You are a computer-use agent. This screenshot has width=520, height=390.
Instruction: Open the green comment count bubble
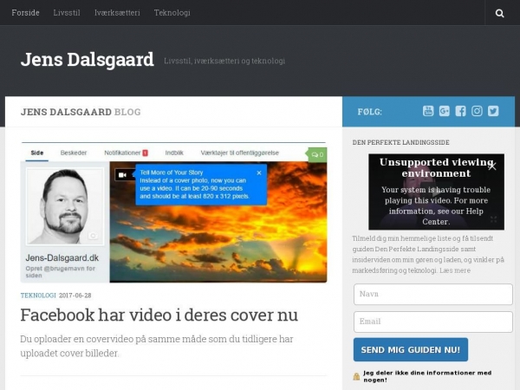pos(316,154)
